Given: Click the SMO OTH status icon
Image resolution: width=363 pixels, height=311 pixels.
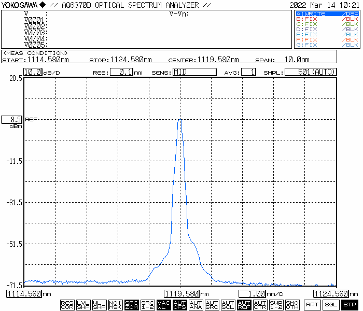Looking at the screenshot, I should [x=292, y=305].
